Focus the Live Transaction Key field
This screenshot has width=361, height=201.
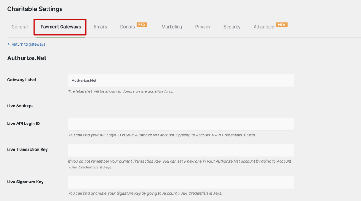[x=181, y=150]
